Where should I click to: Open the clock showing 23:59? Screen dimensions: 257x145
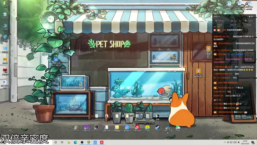[x=245, y=142]
